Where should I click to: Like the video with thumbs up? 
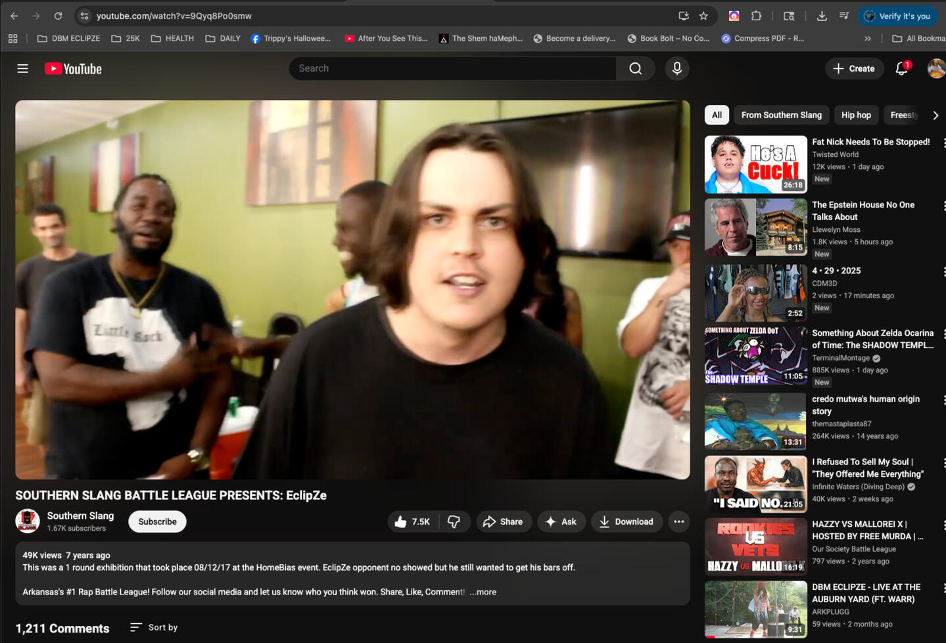[x=412, y=521]
